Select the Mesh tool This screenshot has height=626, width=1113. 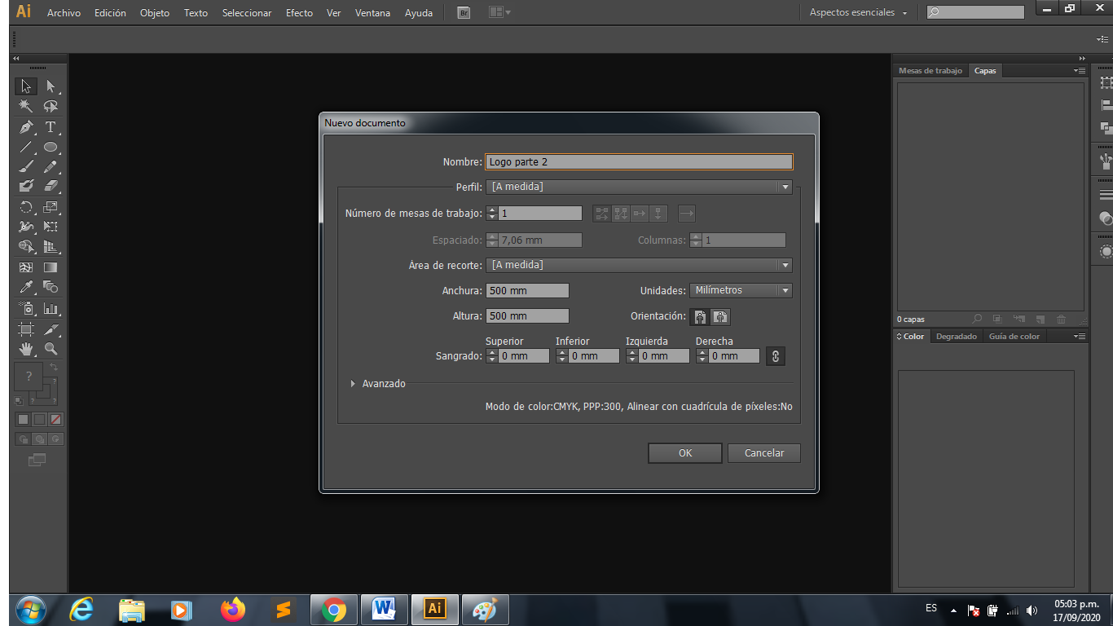tap(26, 267)
